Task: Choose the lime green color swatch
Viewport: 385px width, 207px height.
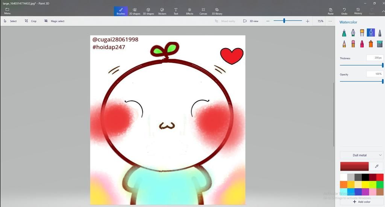Action: (x=373, y=184)
